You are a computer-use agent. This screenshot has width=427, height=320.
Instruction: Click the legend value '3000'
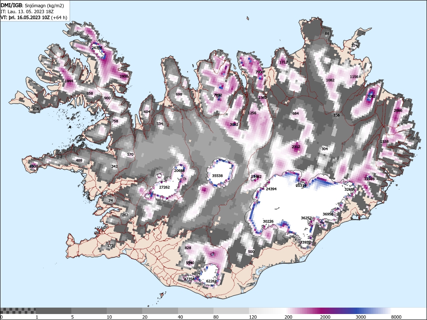click(x=360, y=317)
